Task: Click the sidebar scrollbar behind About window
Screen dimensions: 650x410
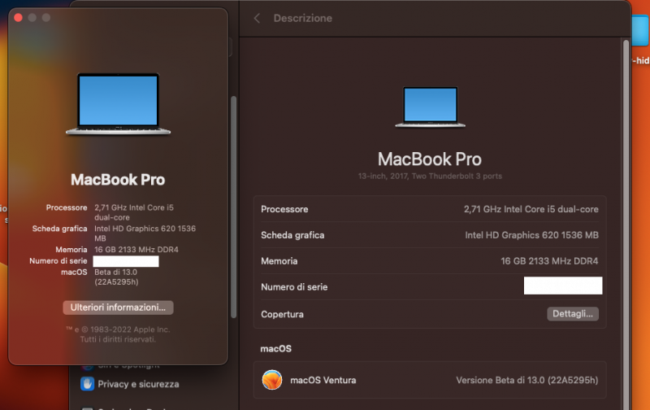Action: tap(233, 207)
